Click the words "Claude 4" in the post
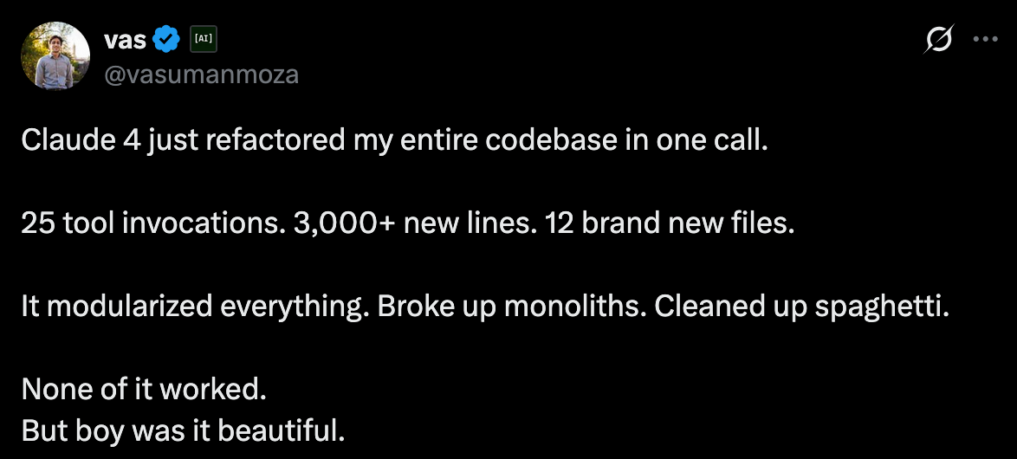This screenshot has height=459, width=1017. pos(77,140)
